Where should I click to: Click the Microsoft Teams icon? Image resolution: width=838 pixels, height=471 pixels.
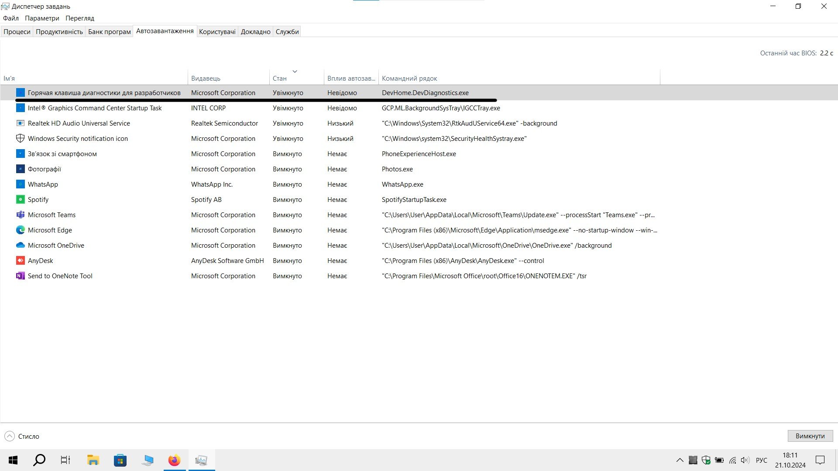tap(20, 215)
